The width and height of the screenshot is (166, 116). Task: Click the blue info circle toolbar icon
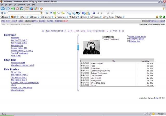coord(84,13)
